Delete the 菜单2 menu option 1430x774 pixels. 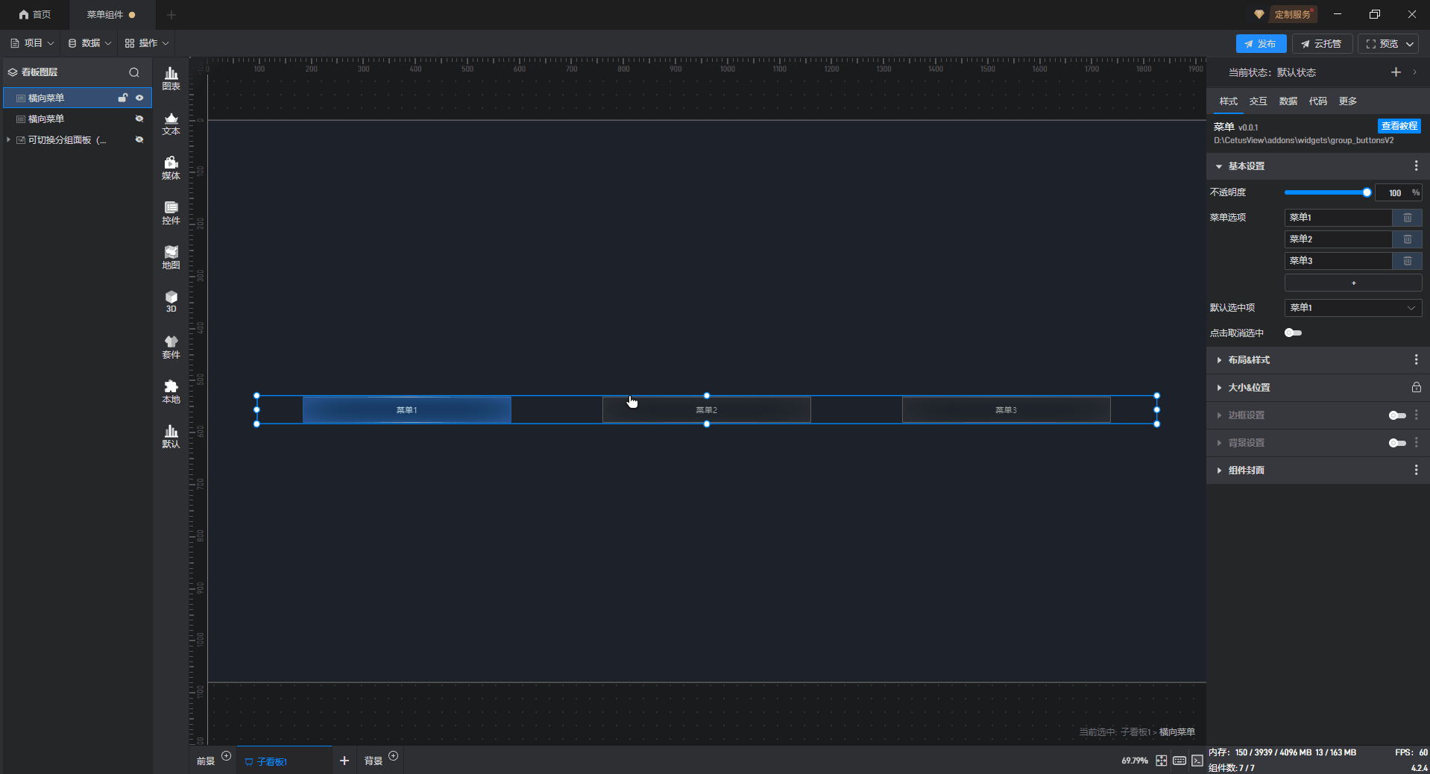(x=1408, y=239)
